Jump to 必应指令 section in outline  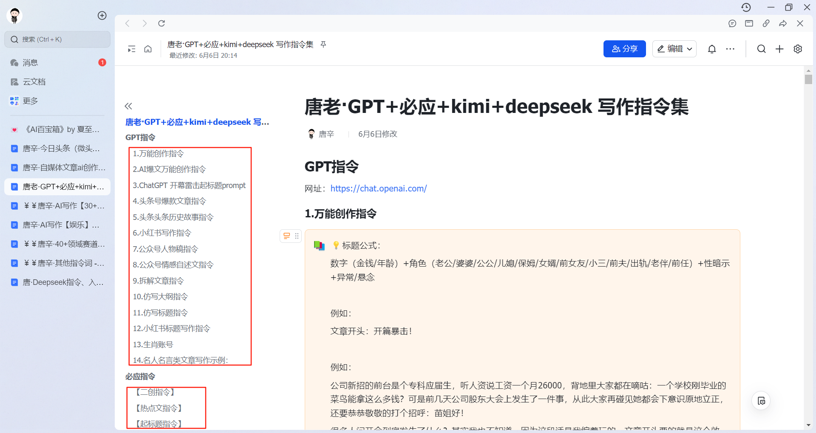[140, 377]
